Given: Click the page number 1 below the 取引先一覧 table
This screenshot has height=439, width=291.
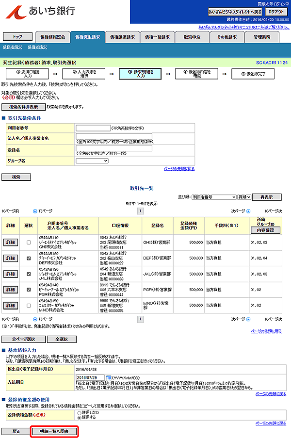Looking at the screenshot, I should click(141, 319).
